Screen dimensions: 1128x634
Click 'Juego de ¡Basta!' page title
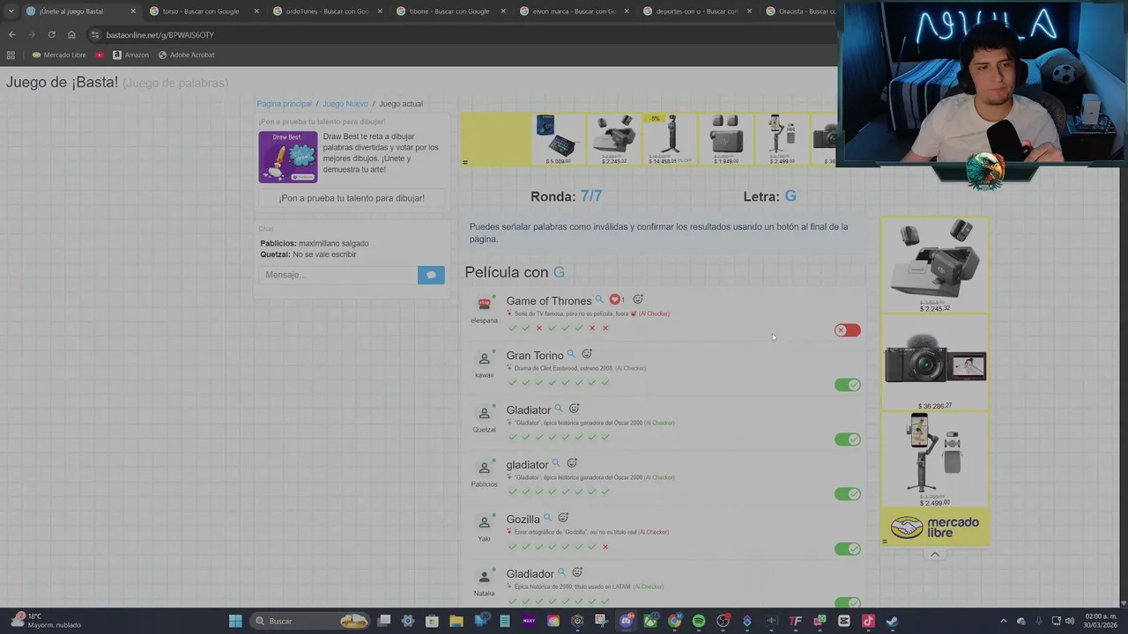[62, 82]
